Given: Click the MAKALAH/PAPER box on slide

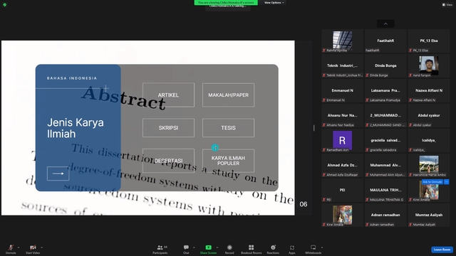Looking at the screenshot, I should pyautogui.click(x=228, y=95).
